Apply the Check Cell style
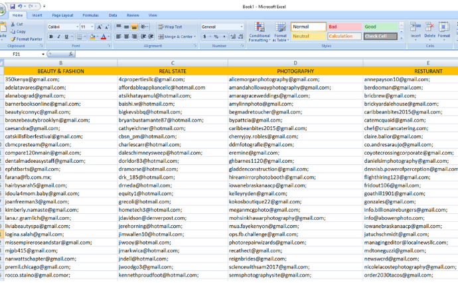 tap(380, 37)
